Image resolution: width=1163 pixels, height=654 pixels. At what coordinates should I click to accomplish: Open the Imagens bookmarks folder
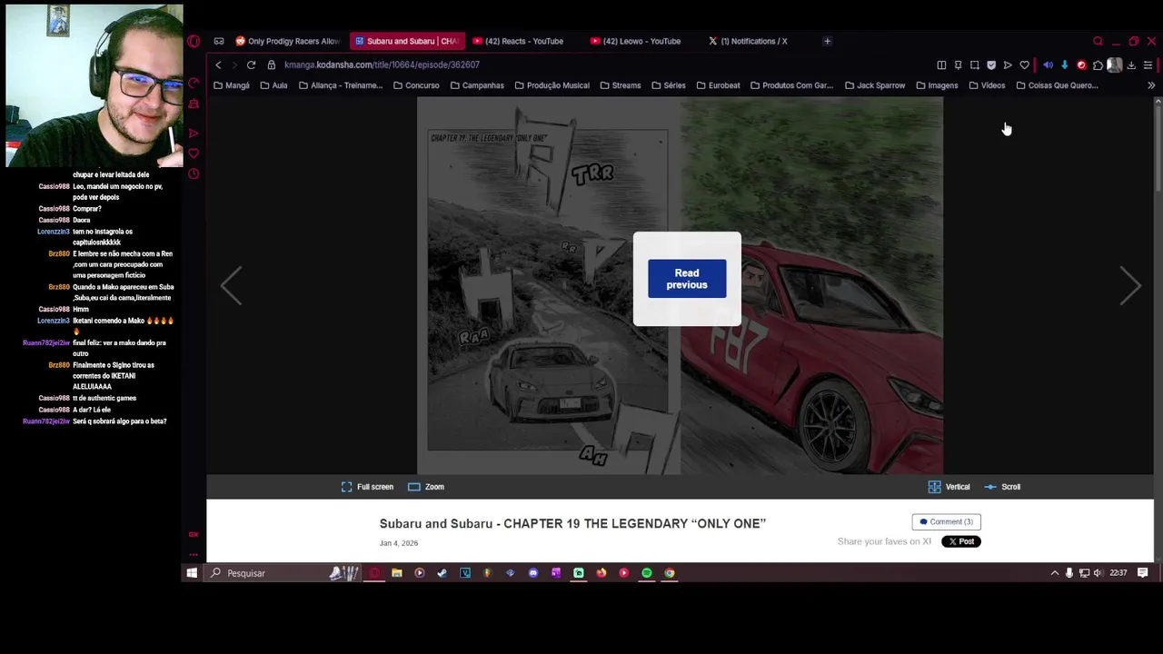(x=937, y=85)
